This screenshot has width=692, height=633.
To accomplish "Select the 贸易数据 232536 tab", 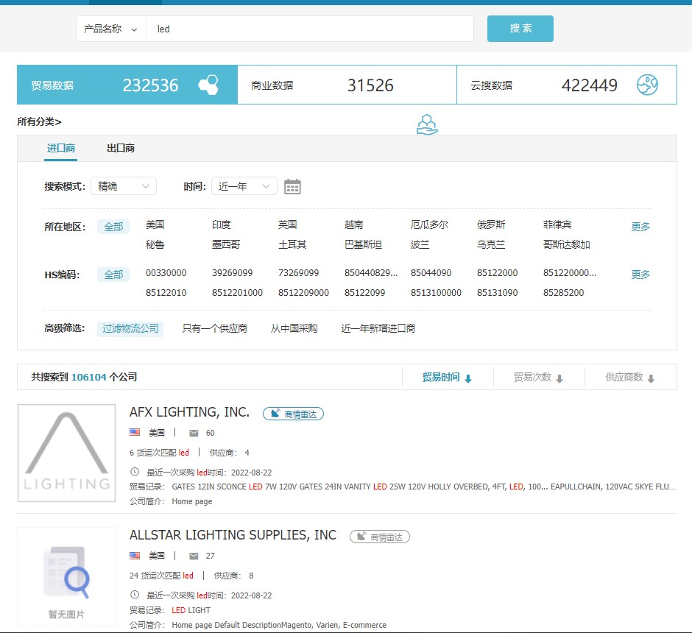I will point(127,85).
